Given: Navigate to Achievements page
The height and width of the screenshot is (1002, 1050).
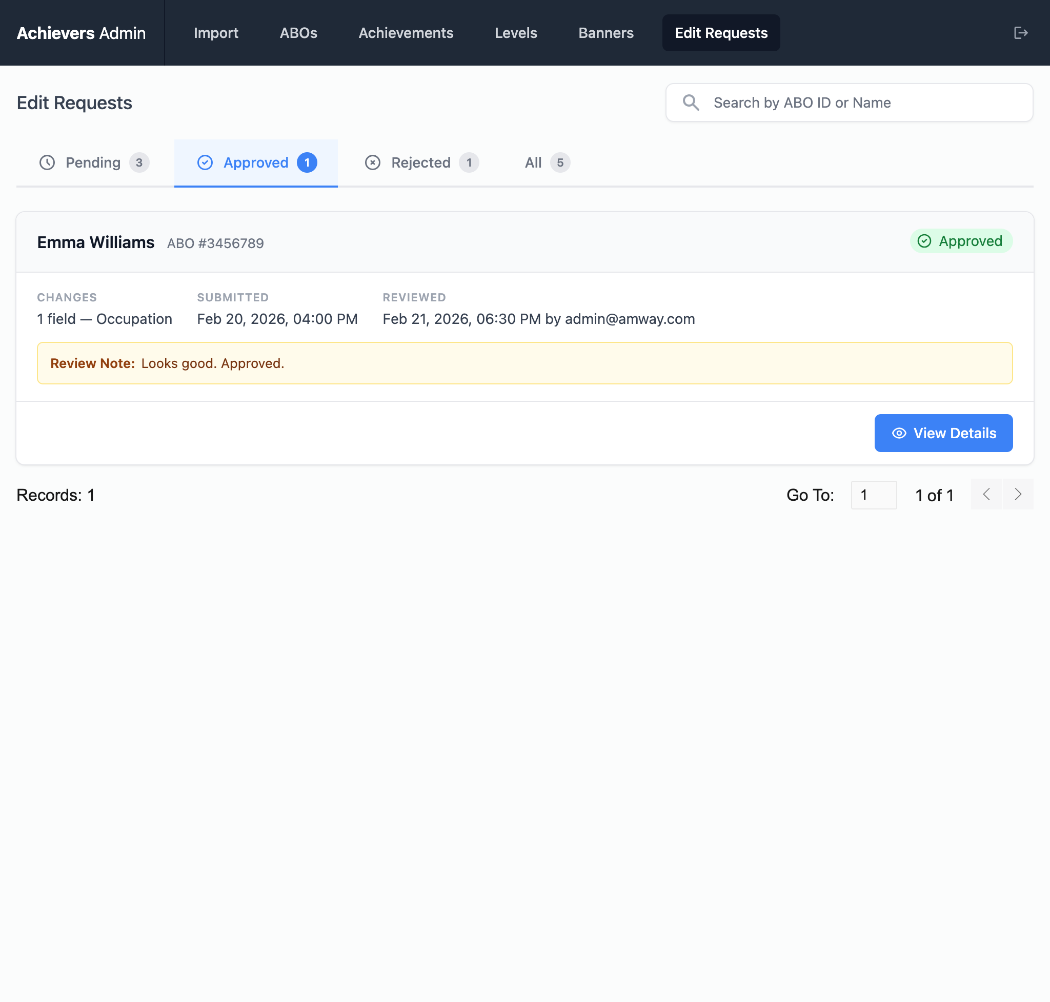Looking at the screenshot, I should pos(406,33).
